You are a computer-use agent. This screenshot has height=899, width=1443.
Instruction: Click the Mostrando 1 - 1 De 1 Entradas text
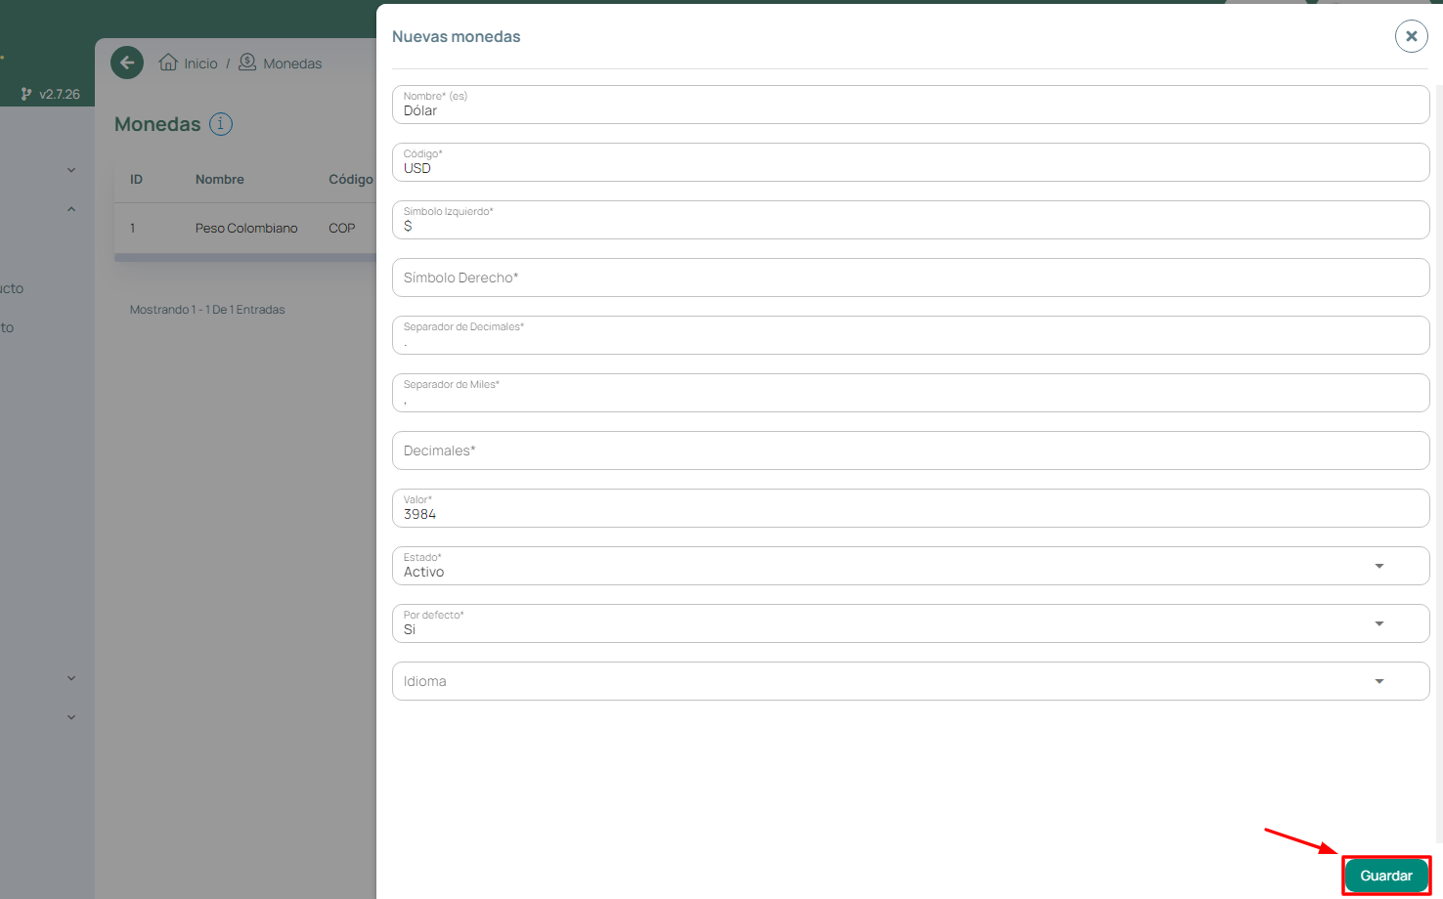pyautogui.click(x=207, y=310)
